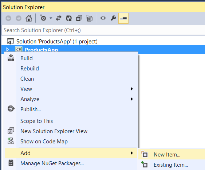Toggle the Preview Selected Items button
Screen dimensions: 205x170
[x=123, y=18]
